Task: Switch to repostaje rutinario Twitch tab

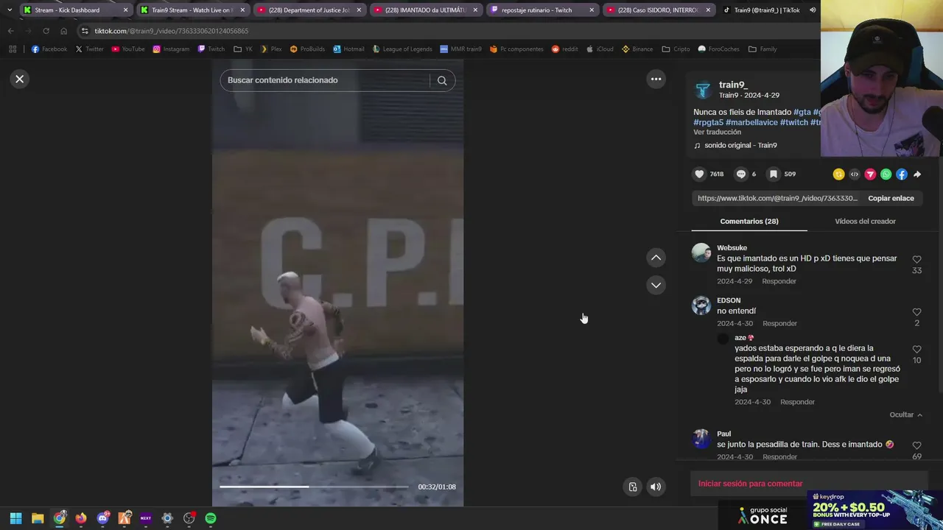Action: tap(541, 10)
